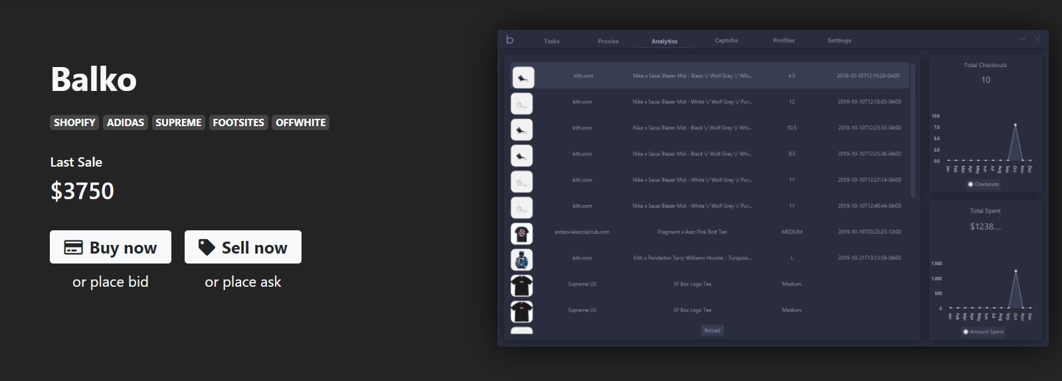
Task: Click the 'Last Sale' label
Action: tap(76, 162)
